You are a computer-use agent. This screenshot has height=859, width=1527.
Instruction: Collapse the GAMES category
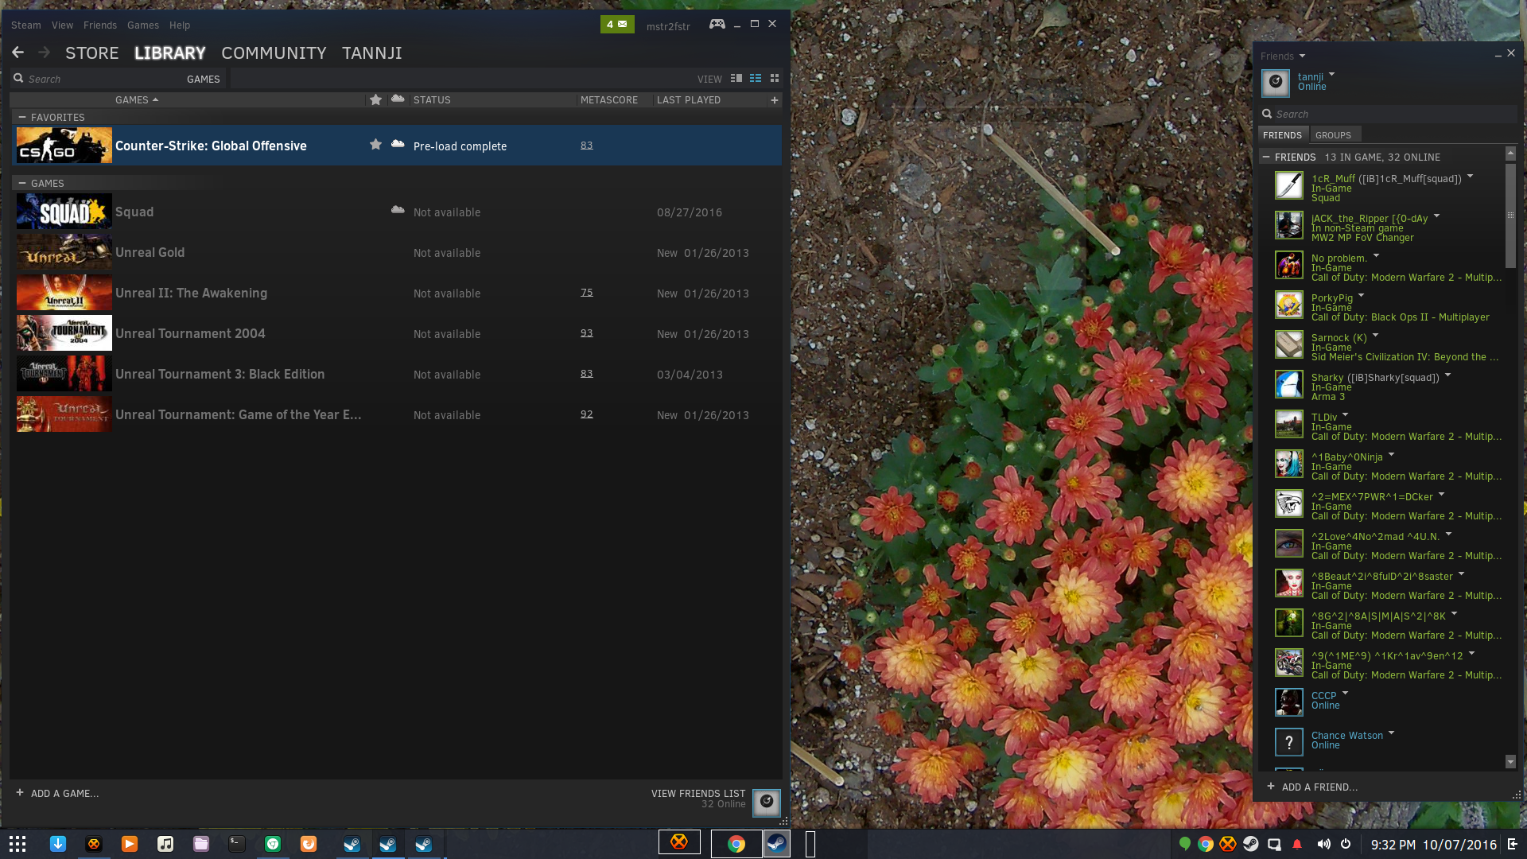22,183
